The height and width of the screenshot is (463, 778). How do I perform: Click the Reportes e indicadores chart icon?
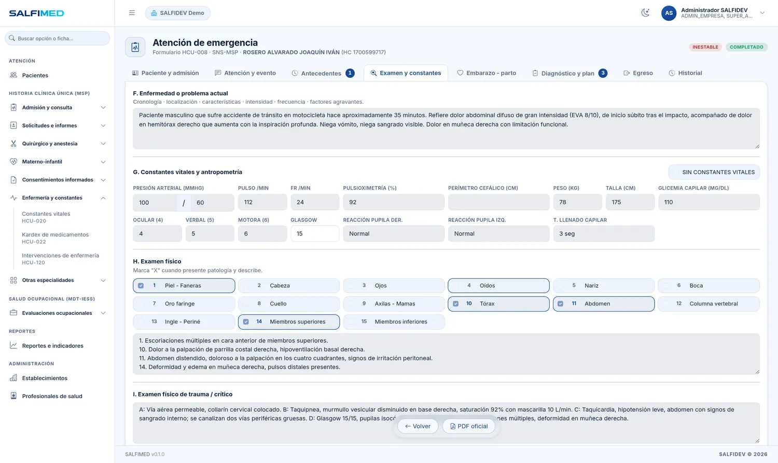(x=13, y=346)
